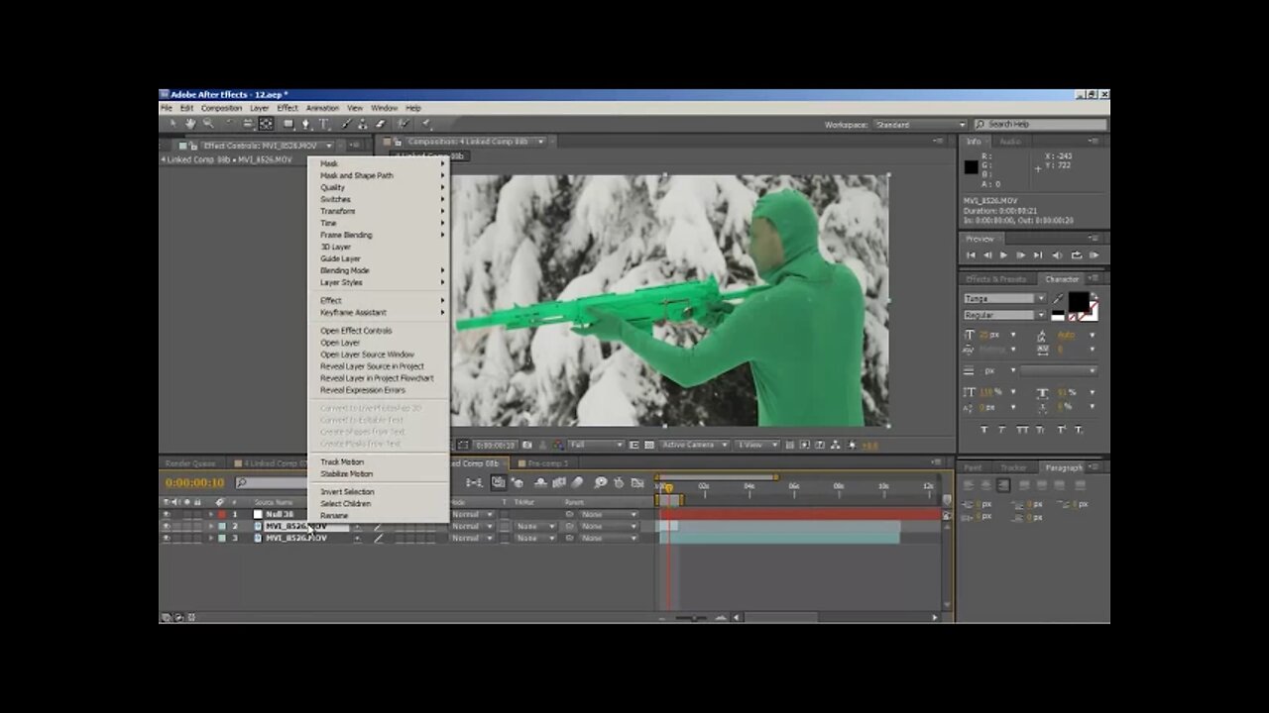Open the Workspace Standard dropdown

coord(920,125)
